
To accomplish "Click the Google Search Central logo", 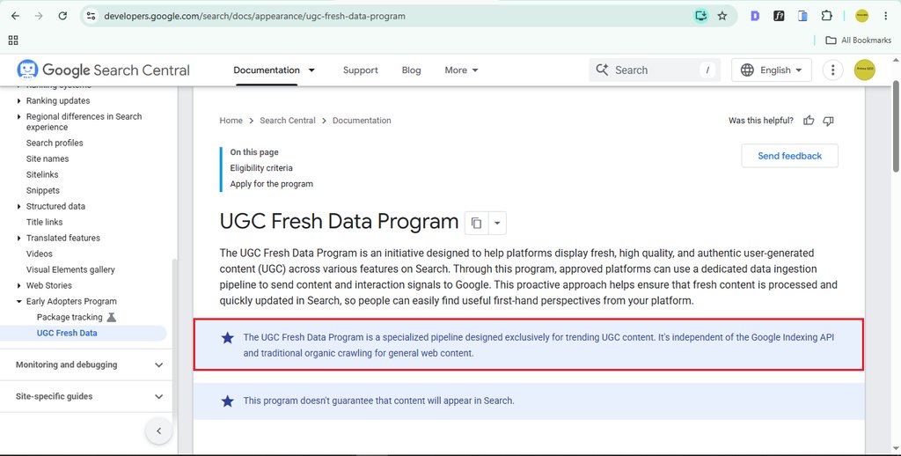I will [x=104, y=70].
